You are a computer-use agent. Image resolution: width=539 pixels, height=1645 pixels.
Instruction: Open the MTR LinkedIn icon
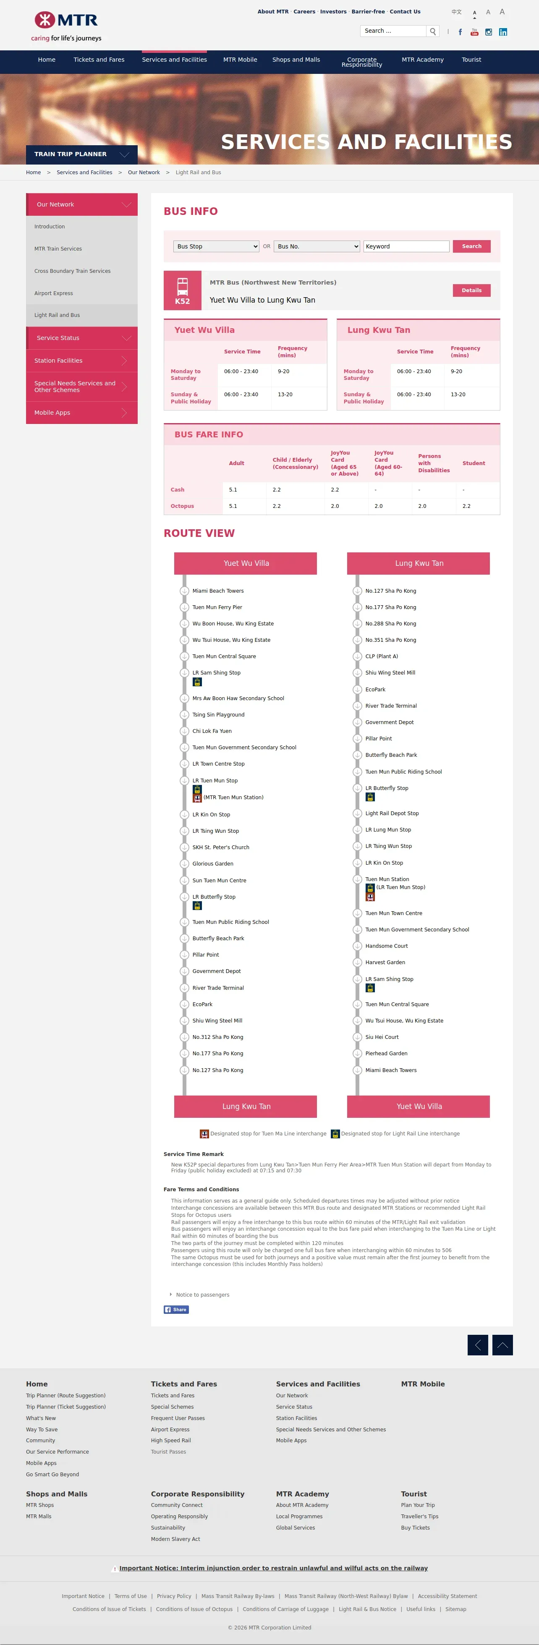click(x=503, y=32)
